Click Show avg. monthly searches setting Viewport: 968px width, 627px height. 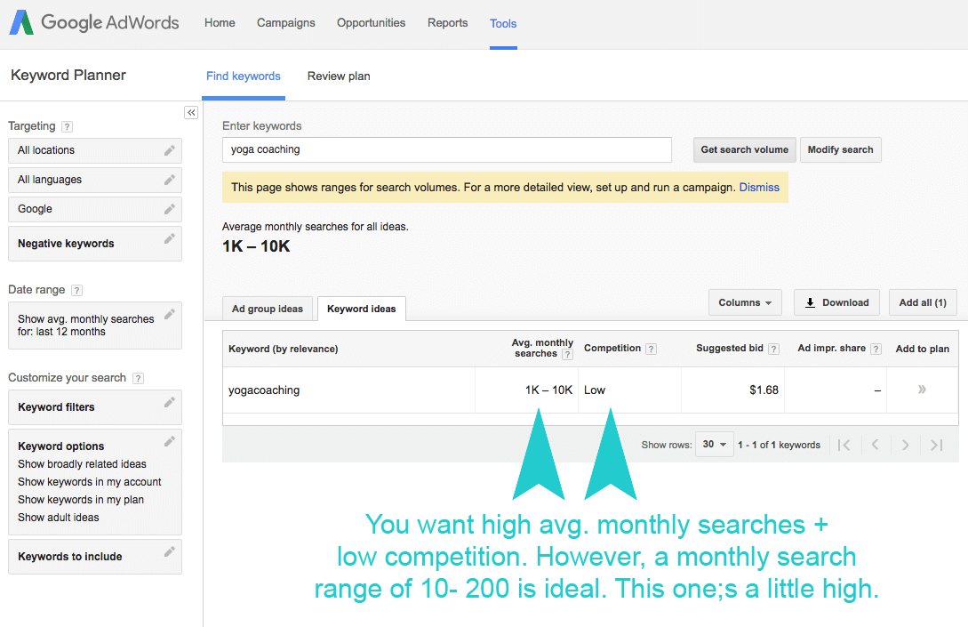tap(95, 326)
